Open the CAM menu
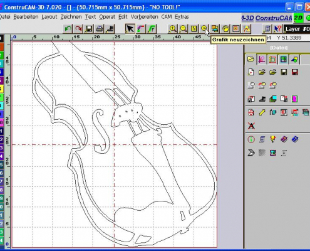Screen dimensions: 310x251 pyautogui.click(x=167, y=17)
